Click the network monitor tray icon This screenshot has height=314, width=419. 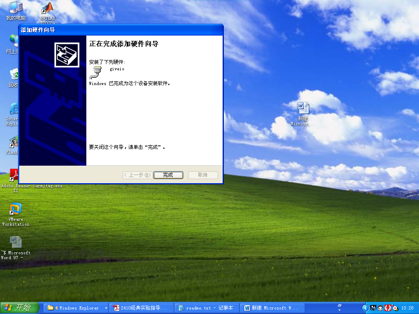coord(373,308)
